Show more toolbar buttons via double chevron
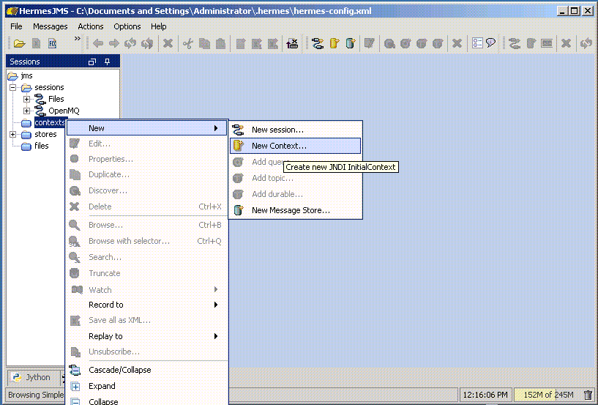This screenshot has height=405, width=598. point(78,40)
